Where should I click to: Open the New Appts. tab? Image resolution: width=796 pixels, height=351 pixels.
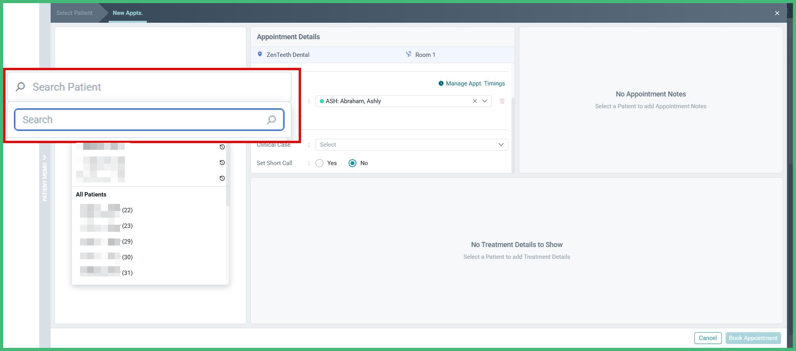[x=128, y=13]
